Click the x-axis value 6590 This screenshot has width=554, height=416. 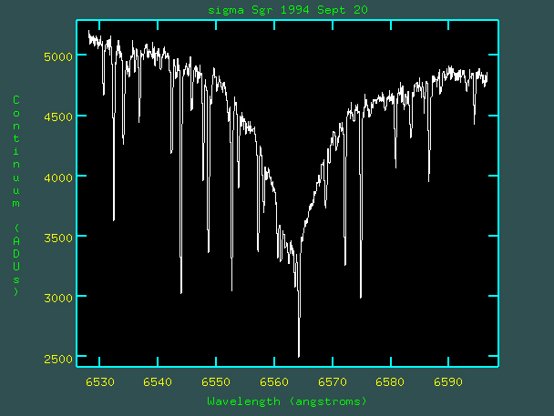pyautogui.click(x=448, y=381)
